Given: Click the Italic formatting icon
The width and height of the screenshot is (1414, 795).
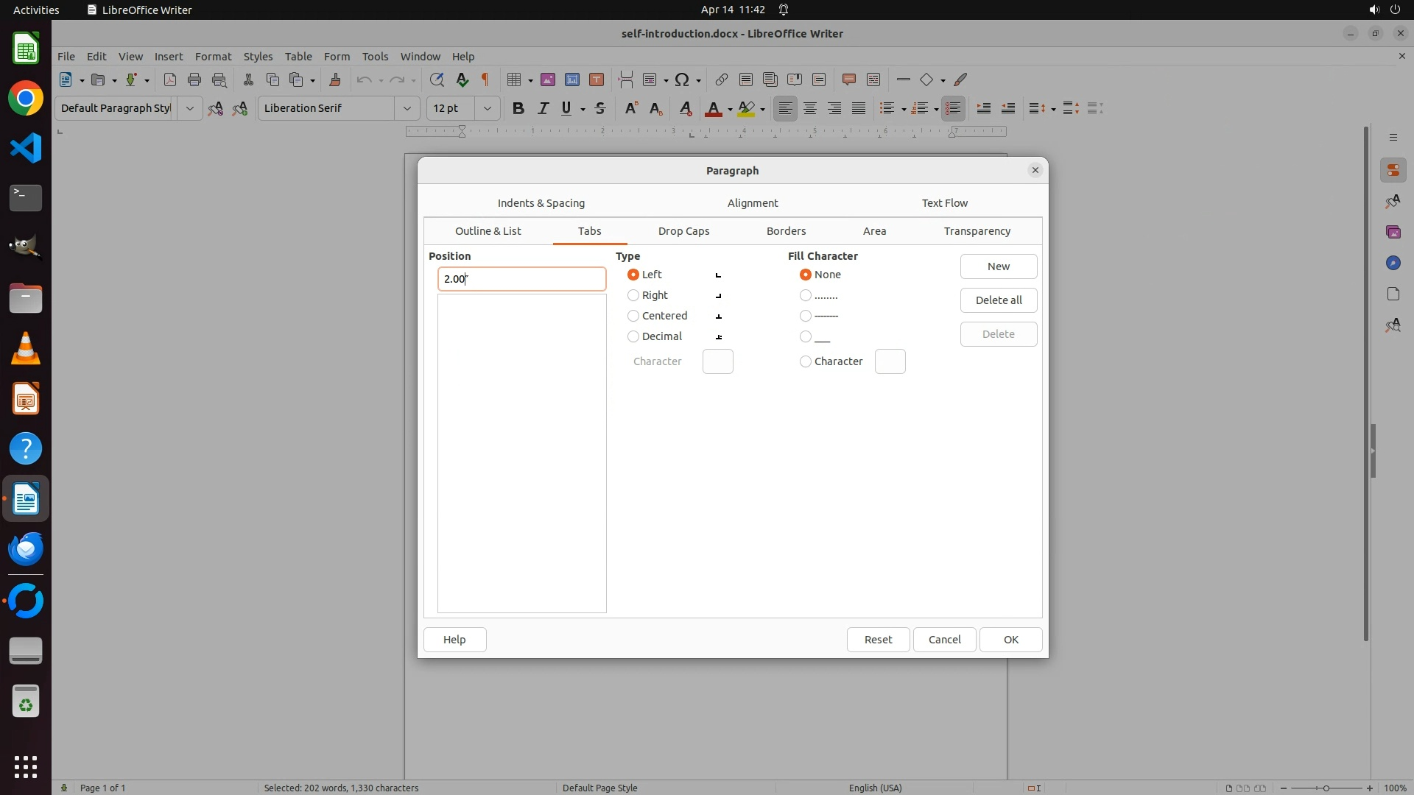Looking at the screenshot, I should pyautogui.click(x=543, y=108).
